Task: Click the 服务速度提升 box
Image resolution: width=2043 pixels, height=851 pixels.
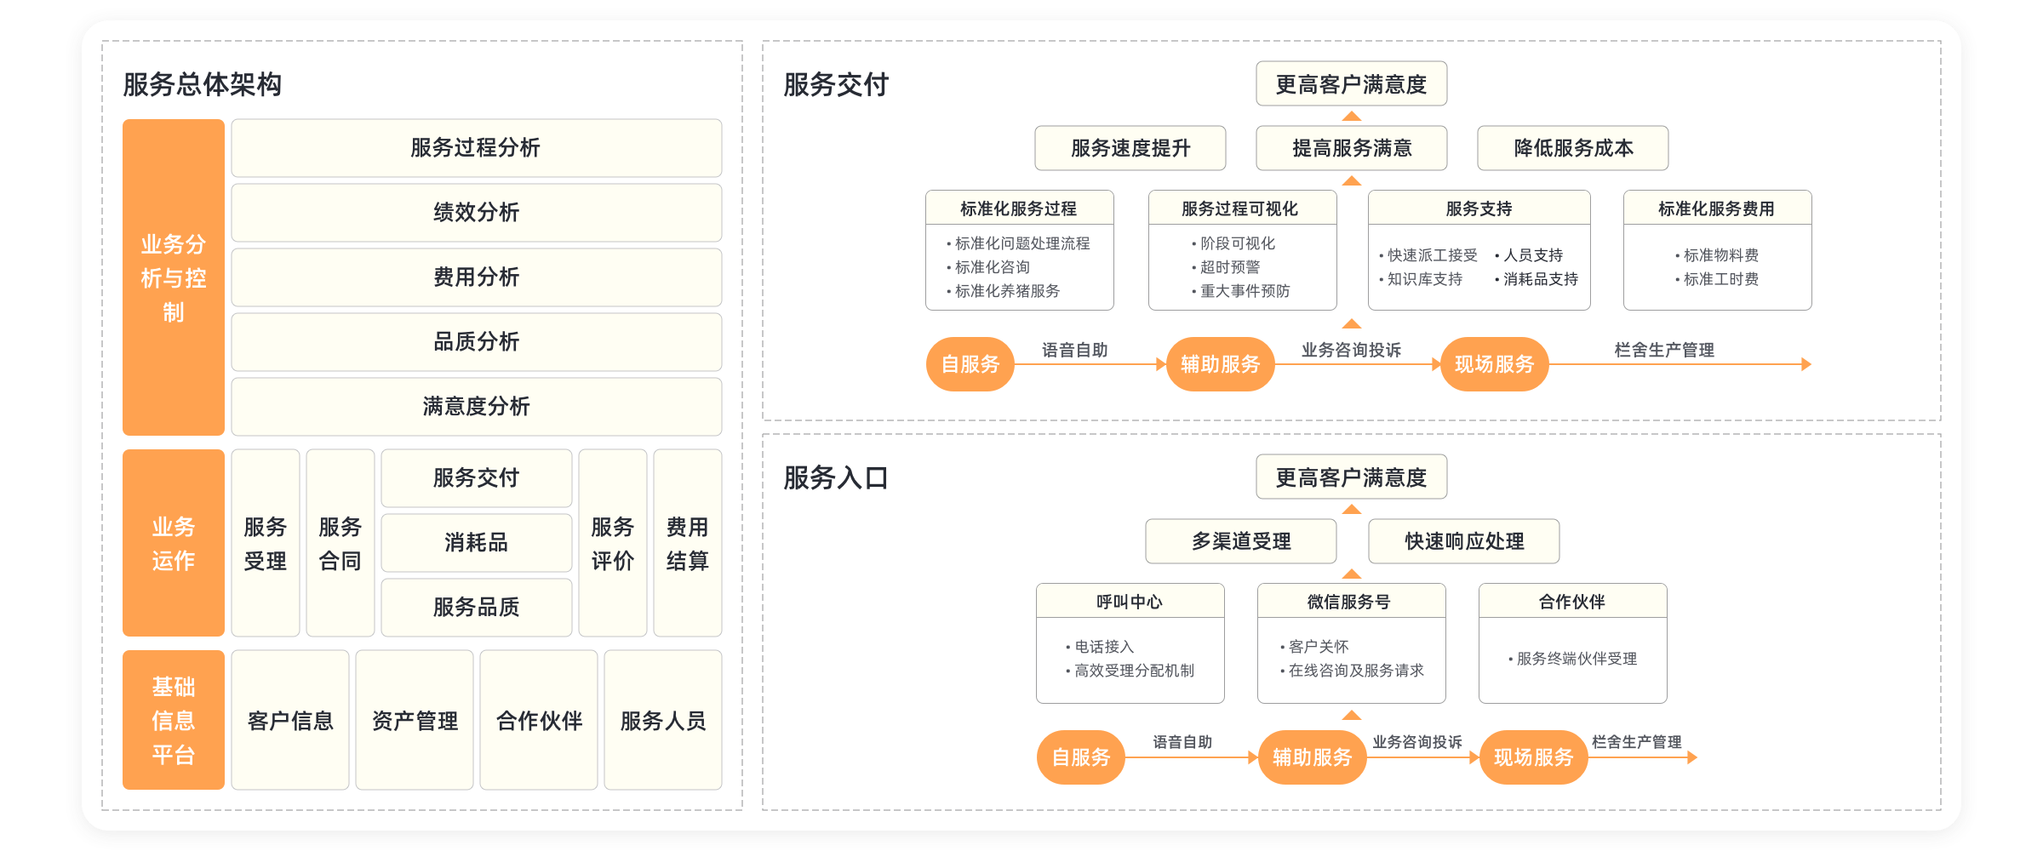Action: click(1130, 148)
